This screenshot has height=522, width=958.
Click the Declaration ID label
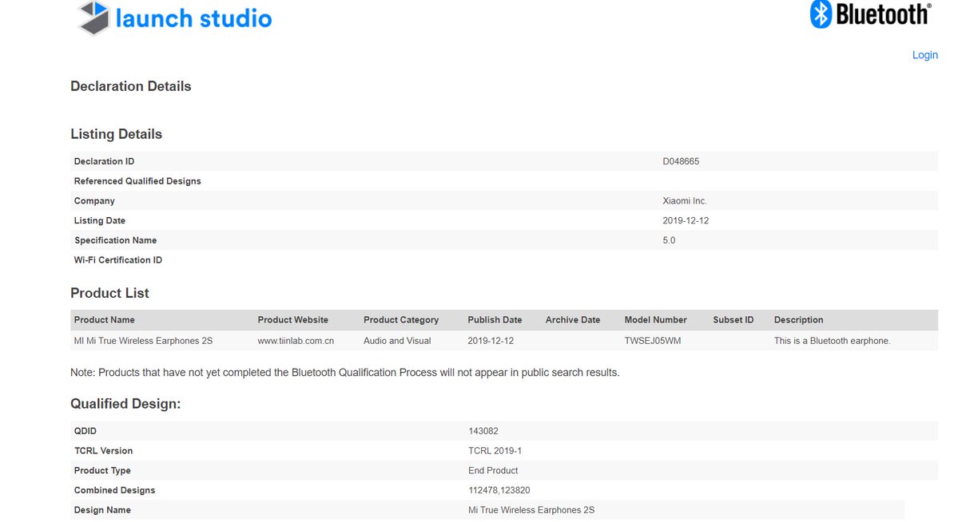[x=104, y=161]
